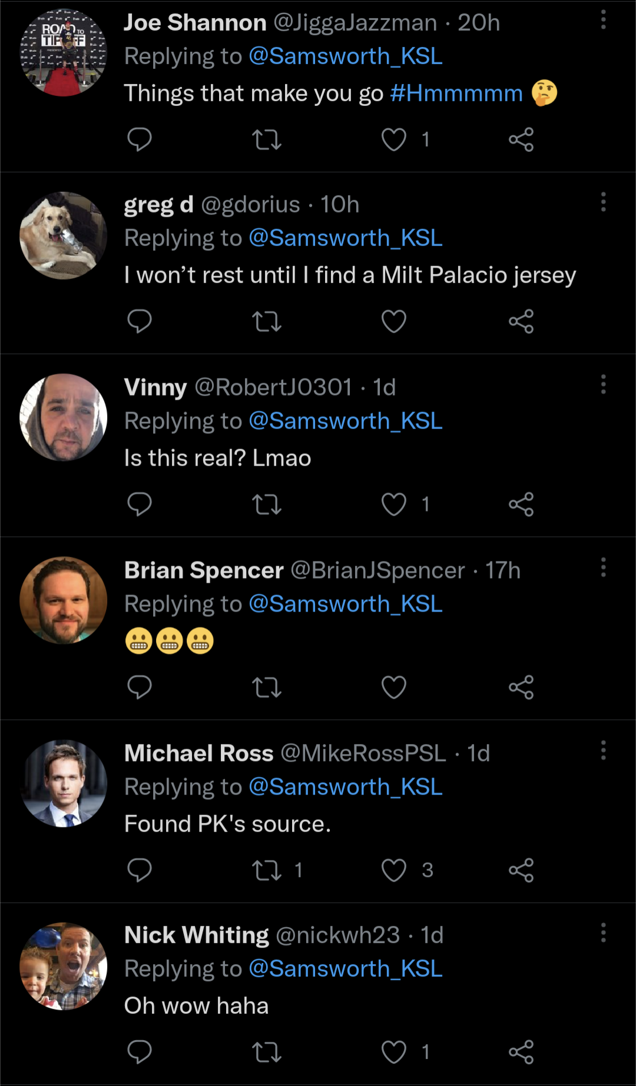Image resolution: width=636 pixels, height=1086 pixels.
Task: View greg d's dog profile picture
Action: click(64, 235)
